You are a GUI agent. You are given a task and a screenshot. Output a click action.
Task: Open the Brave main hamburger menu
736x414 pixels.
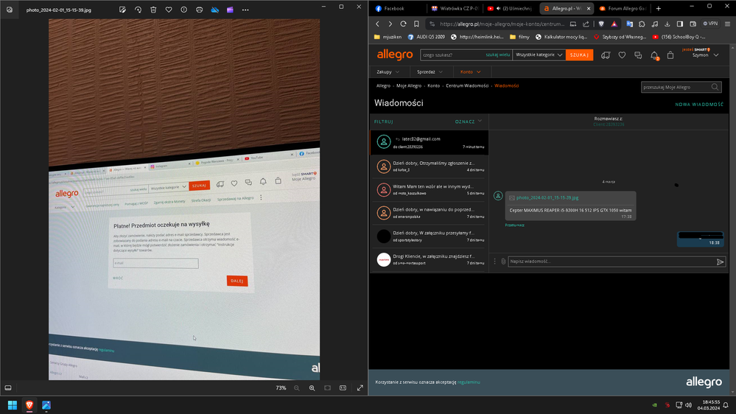click(x=728, y=24)
